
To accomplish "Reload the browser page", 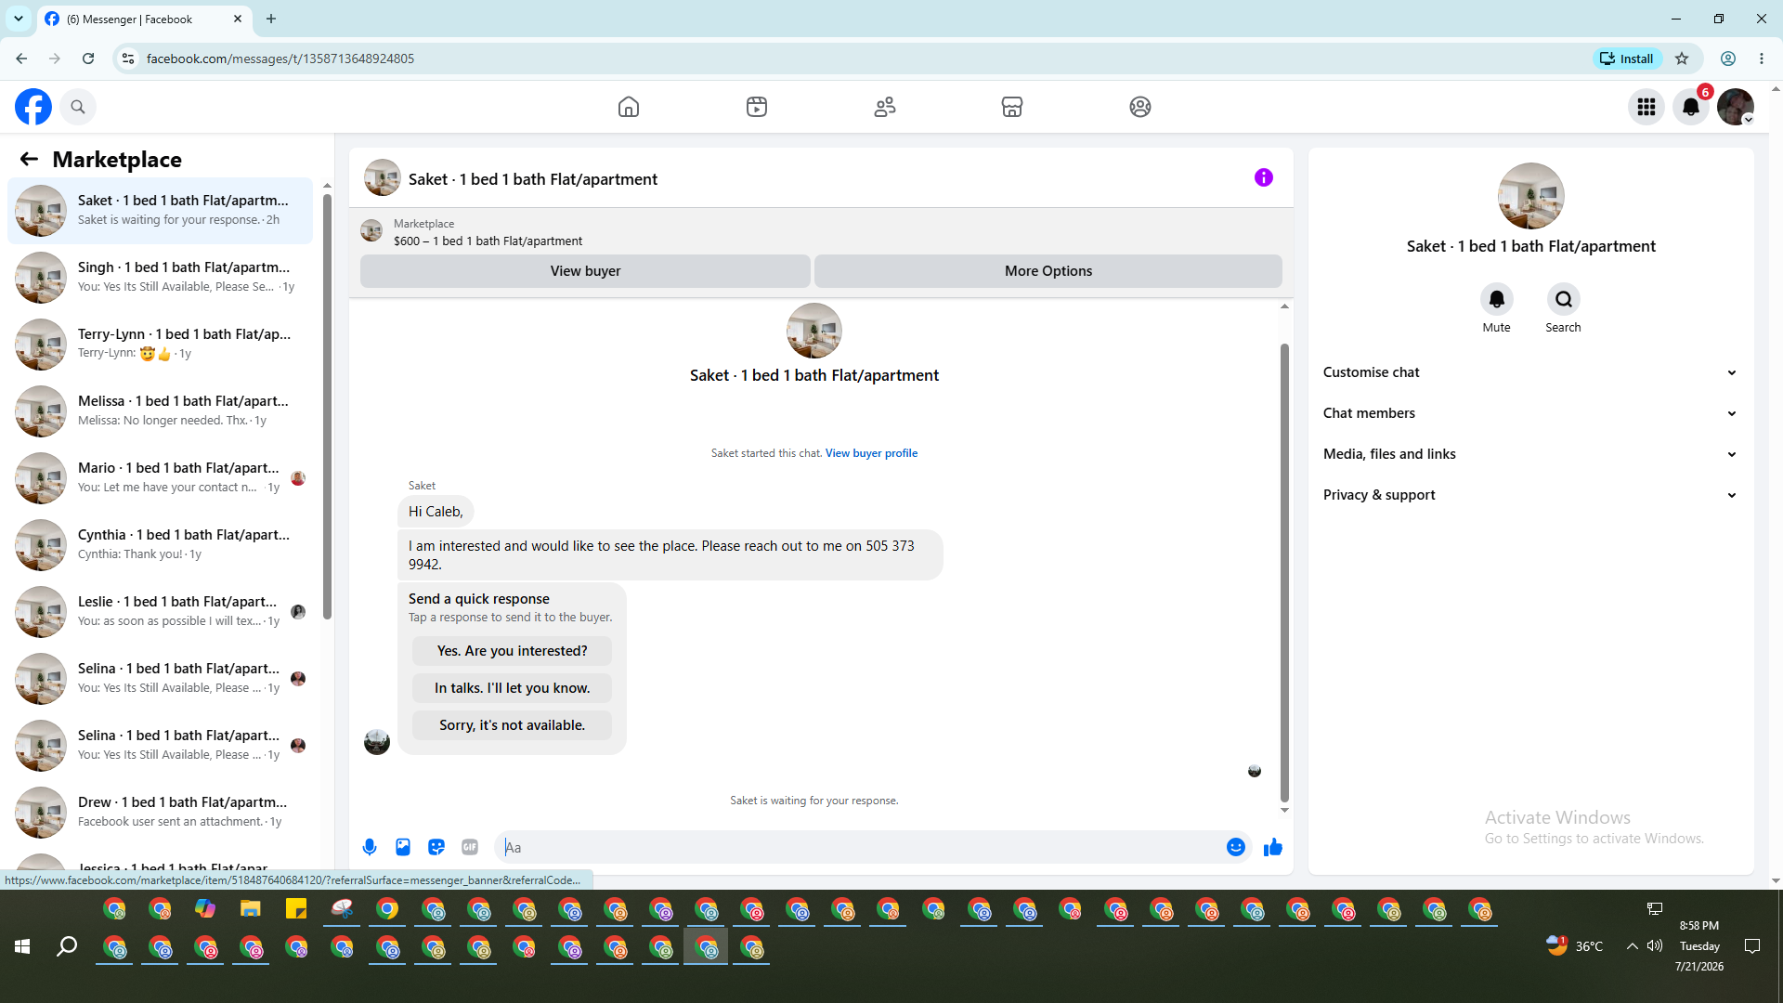I will (x=88, y=59).
